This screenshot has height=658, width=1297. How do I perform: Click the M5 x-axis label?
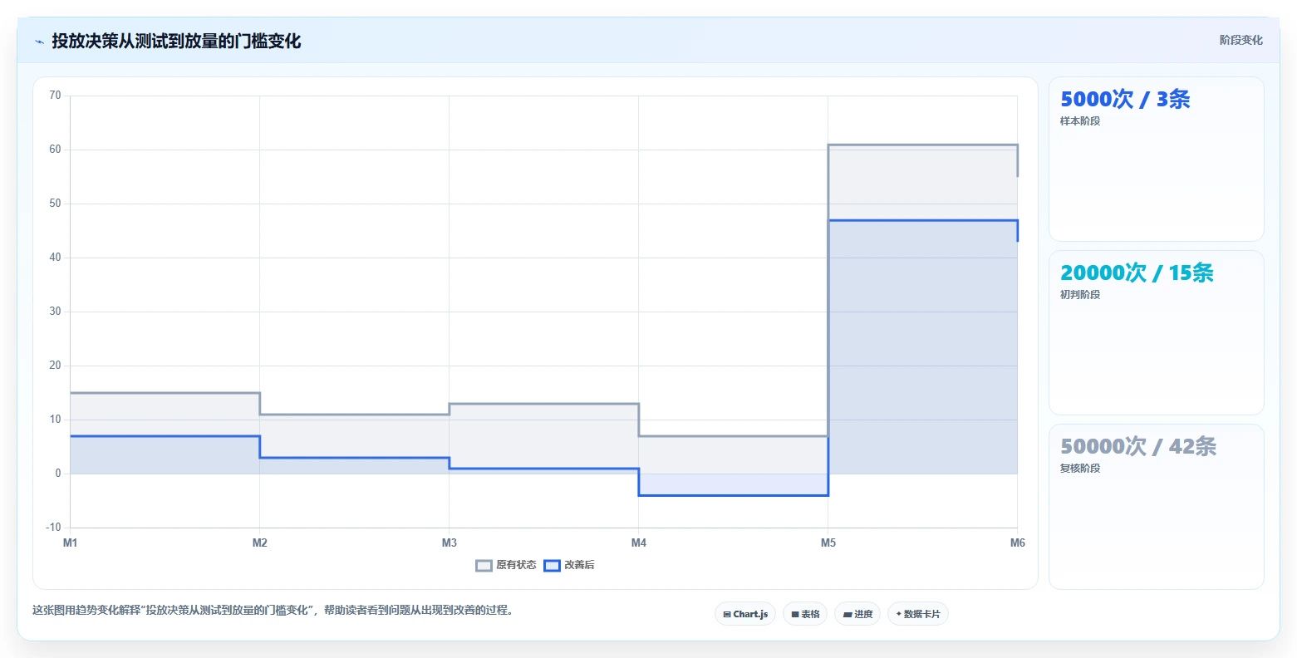828,543
